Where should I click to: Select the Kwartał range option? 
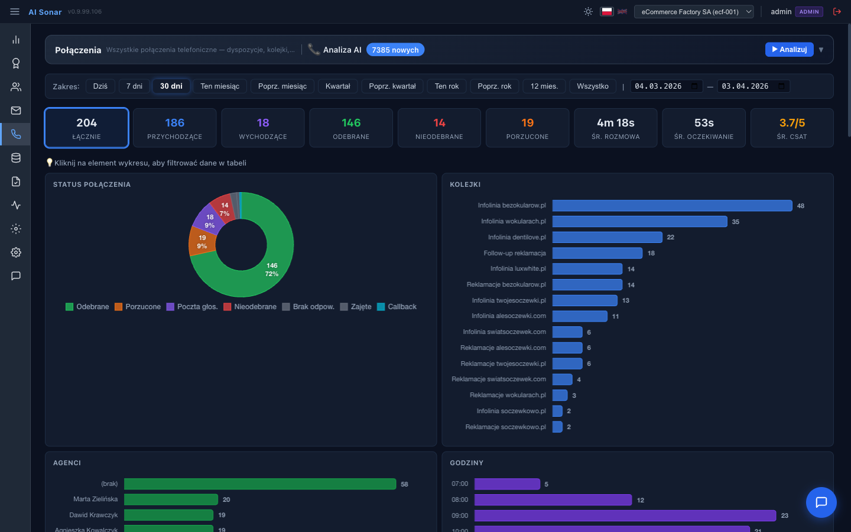click(337, 86)
